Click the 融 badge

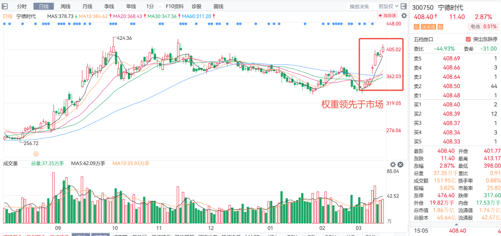coord(440,27)
